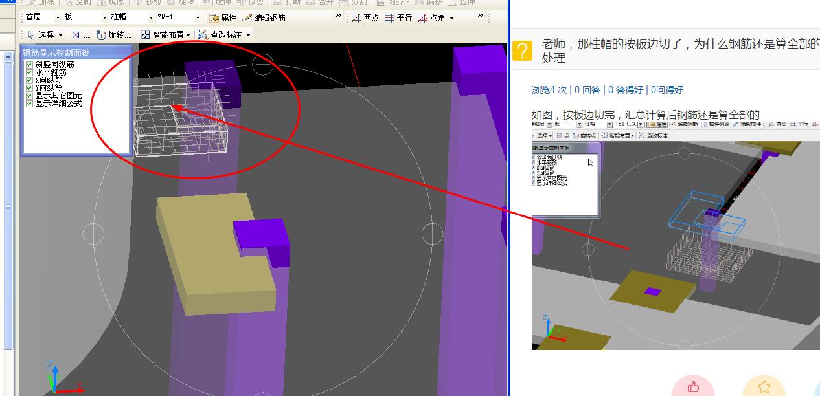The width and height of the screenshot is (820, 396).
Task: Select the 平行 parallel tool
Action: point(398,17)
